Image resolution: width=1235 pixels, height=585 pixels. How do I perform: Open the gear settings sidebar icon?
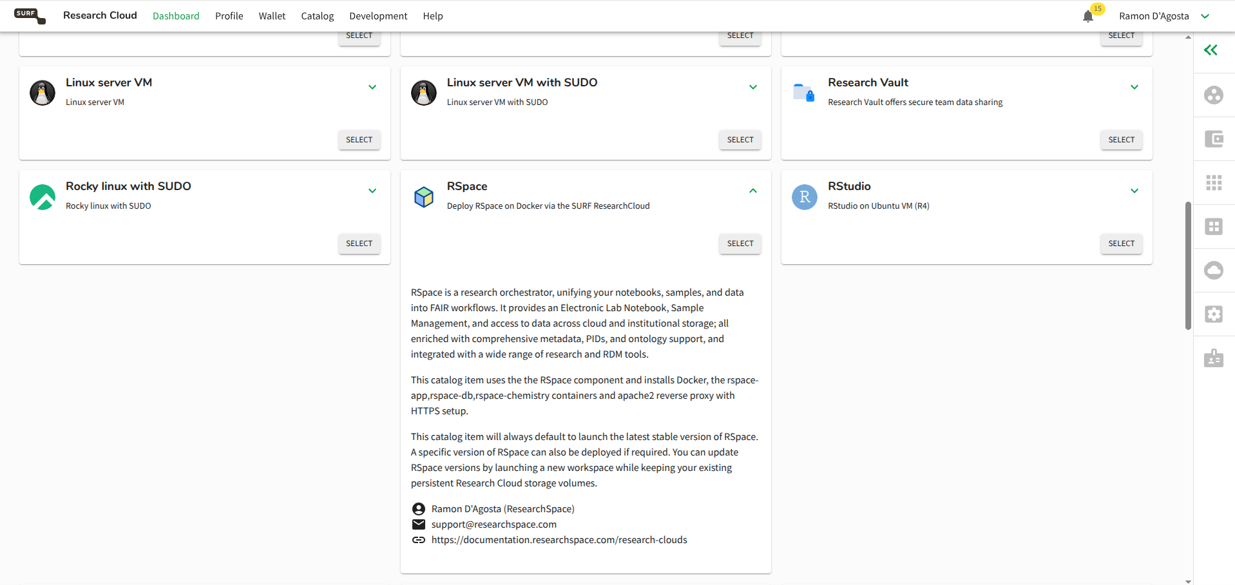[1214, 314]
